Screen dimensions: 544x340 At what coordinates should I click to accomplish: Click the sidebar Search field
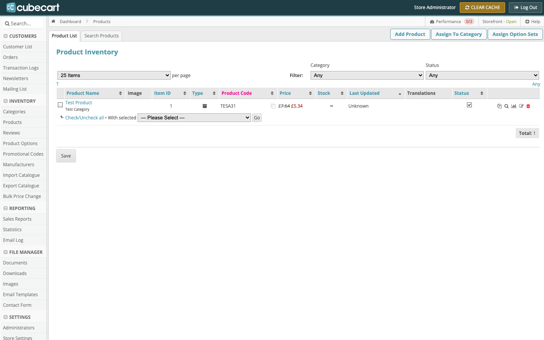[23, 23]
